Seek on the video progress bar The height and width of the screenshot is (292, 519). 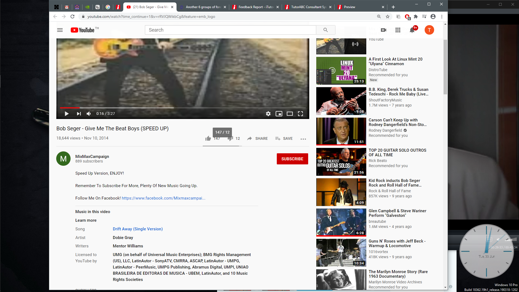(x=183, y=108)
